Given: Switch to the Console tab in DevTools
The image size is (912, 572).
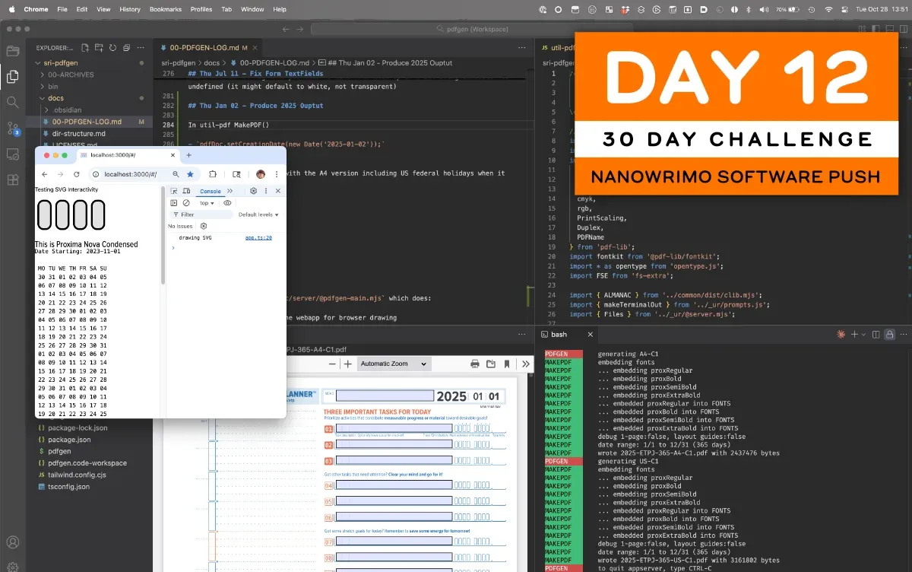Looking at the screenshot, I should [x=211, y=192].
